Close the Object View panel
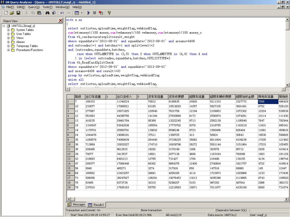Image resolution: width=290 pixels, height=217 pixels. (60, 21)
